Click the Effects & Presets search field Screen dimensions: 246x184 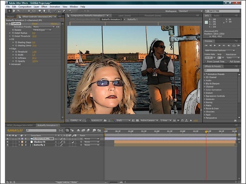click(222, 70)
